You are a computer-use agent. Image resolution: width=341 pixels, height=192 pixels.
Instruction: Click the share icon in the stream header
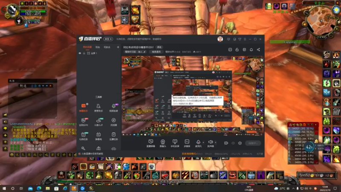(258, 49)
